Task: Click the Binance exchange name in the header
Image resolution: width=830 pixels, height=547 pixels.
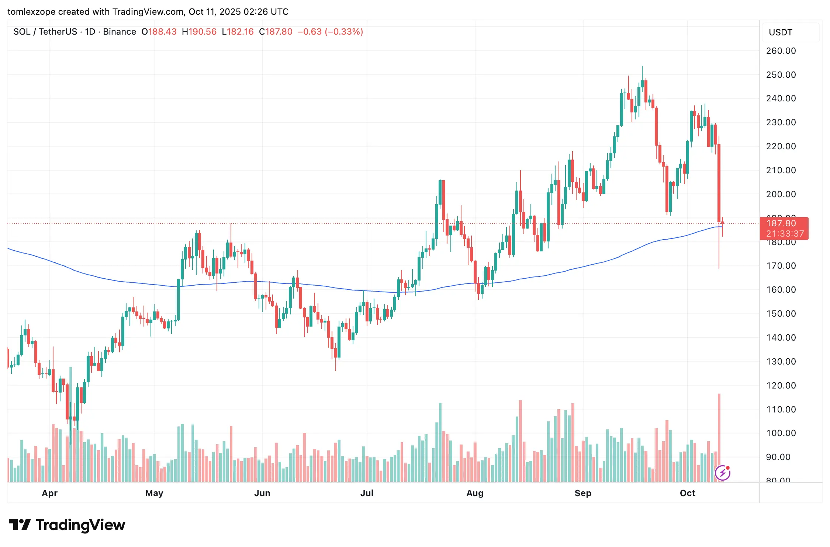Action: 120,32
